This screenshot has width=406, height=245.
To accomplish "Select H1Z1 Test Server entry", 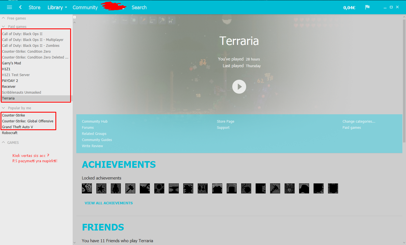I will (16, 75).
